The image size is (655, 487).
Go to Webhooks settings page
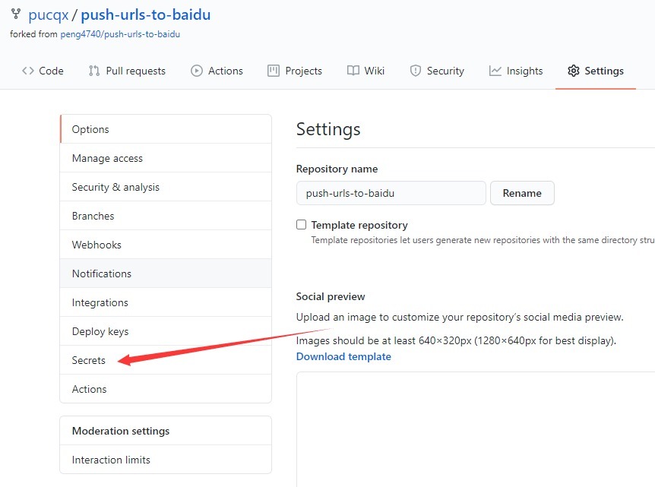click(x=97, y=245)
